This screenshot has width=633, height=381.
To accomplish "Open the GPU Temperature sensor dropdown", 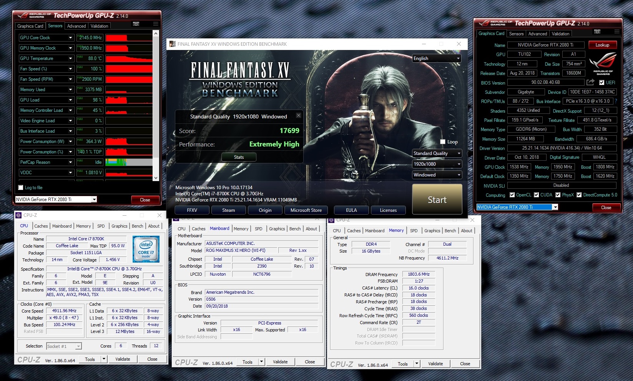I will (x=70, y=58).
